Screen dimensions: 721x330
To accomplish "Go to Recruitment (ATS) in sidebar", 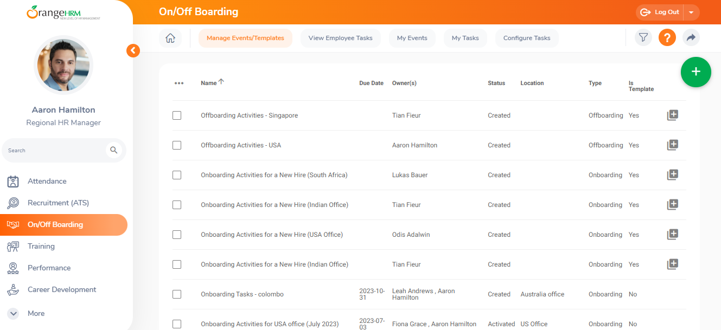I will [58, 203].
